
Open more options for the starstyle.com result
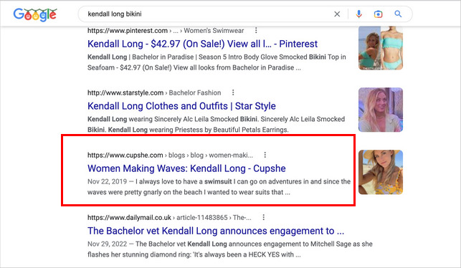coord(233,92)
